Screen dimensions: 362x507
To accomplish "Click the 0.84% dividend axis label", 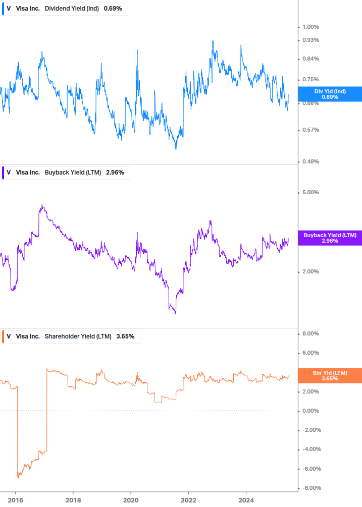I will [311, 59].
